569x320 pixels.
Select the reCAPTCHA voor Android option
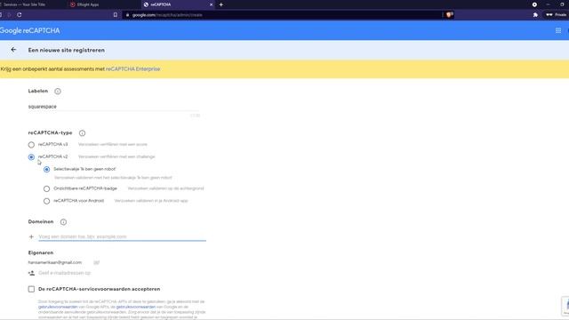click(46, 201)
